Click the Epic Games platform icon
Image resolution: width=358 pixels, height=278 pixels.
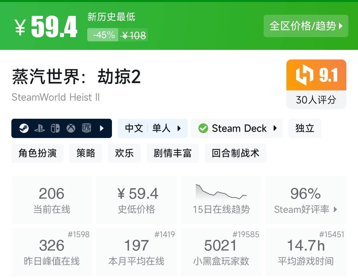pyautogui.click(x=86, y=128)
